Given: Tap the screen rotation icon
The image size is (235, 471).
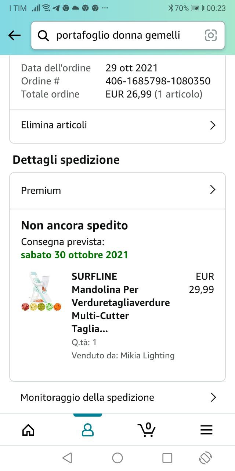Looking at the screenshot, I should pos(206,458).
